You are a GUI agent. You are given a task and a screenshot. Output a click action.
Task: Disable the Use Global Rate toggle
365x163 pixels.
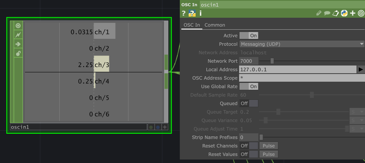coord(249,86)
